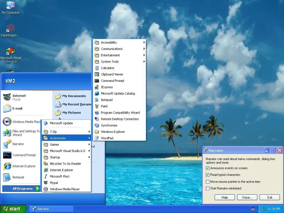Enable Move mouse pointer to the active item
Screen dimensions: 284x213
207,182
